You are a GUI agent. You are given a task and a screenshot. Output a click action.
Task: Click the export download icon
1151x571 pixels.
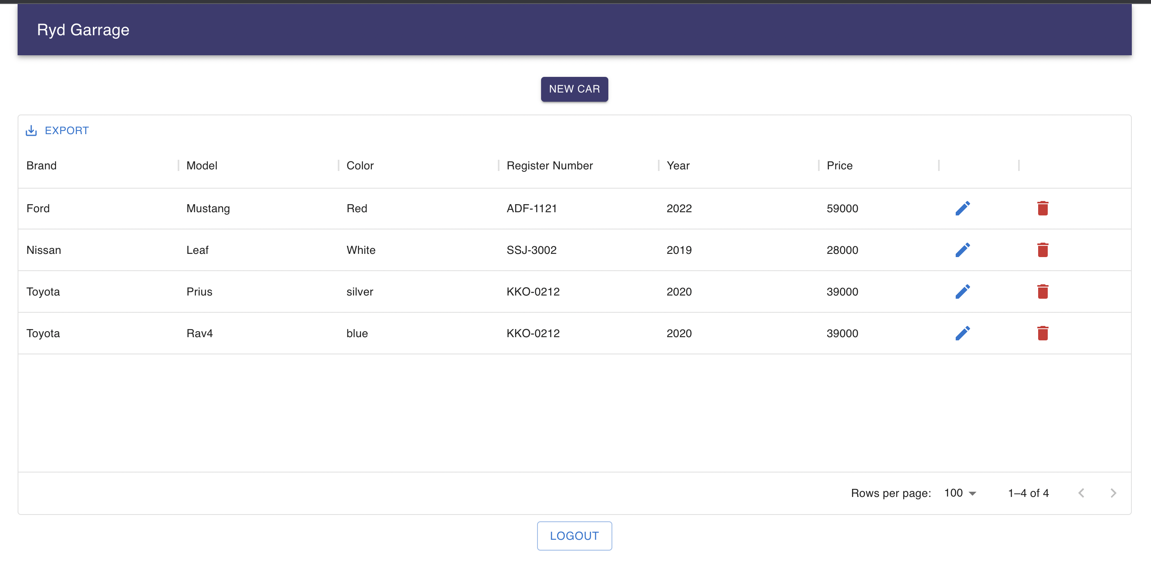point(31,131)
